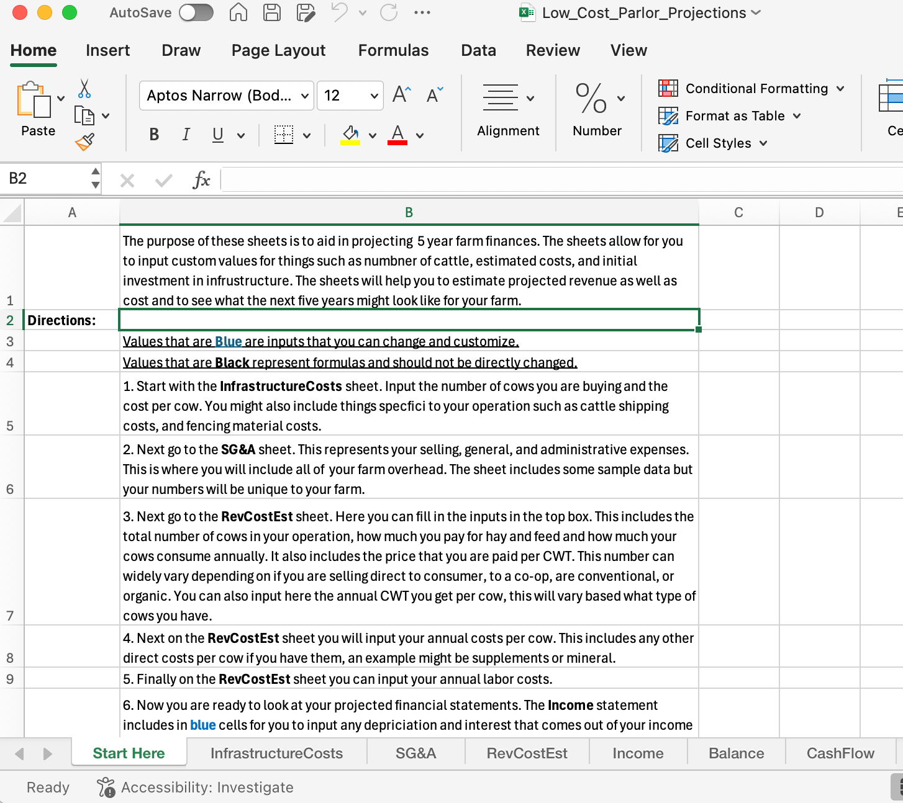Click the Save floppy disk icon
Viewport: 903px width, 803px height.
(271, 12)
